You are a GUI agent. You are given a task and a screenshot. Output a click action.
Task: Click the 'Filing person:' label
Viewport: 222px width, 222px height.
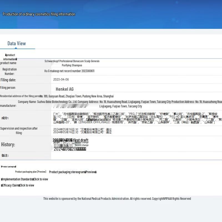click(x=8, y=88)
